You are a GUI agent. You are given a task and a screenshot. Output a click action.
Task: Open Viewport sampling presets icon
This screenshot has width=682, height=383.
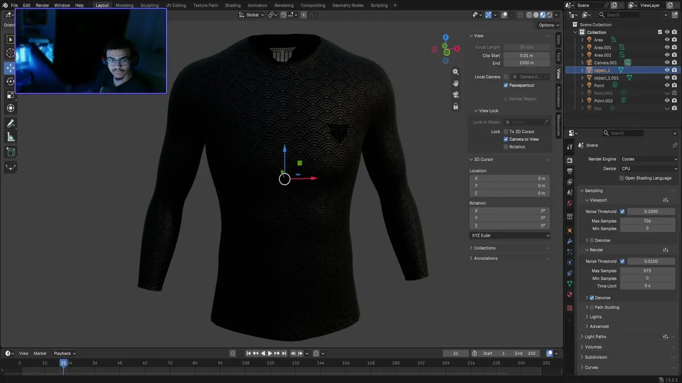[665, 201]
